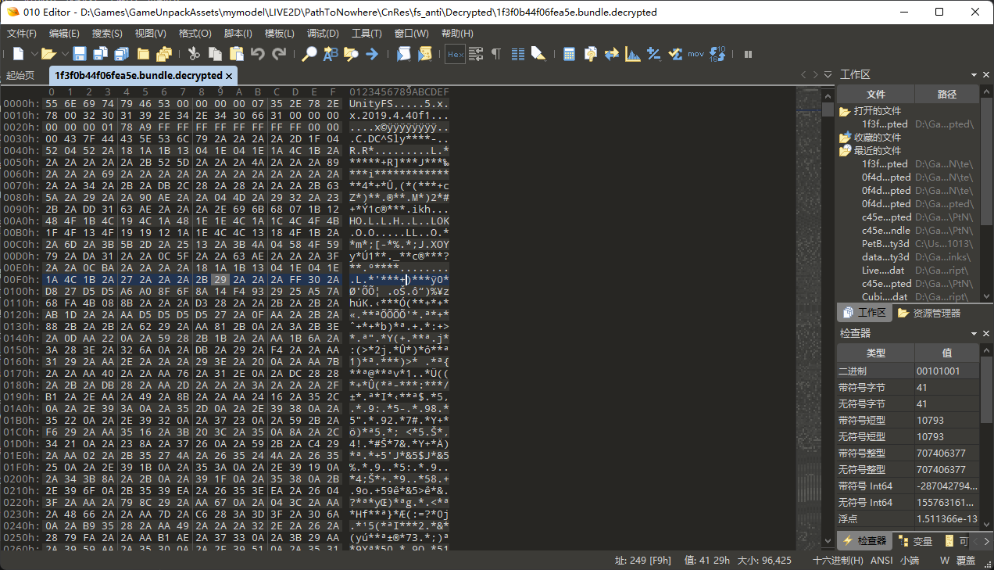Copy selected bytes with the copy icon

tap(215, 54)
